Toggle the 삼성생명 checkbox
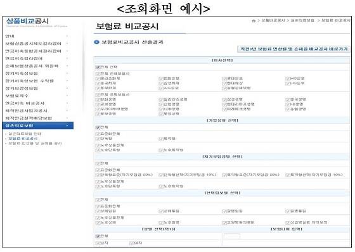Screen dimensions: 355x252 (224, 99)
